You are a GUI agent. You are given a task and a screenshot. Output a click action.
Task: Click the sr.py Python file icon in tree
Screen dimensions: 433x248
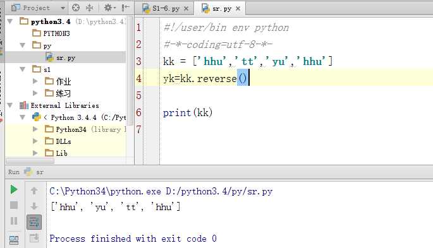50,57
